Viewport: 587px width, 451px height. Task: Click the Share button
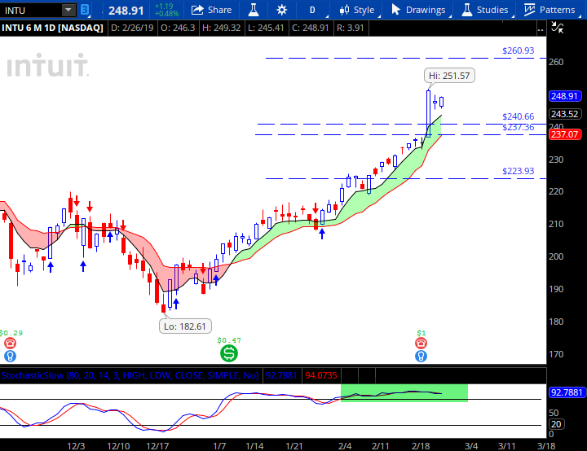click(211, 10)
